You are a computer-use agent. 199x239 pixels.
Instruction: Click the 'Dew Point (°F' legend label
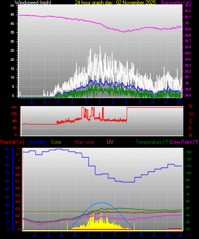(185, 142)
